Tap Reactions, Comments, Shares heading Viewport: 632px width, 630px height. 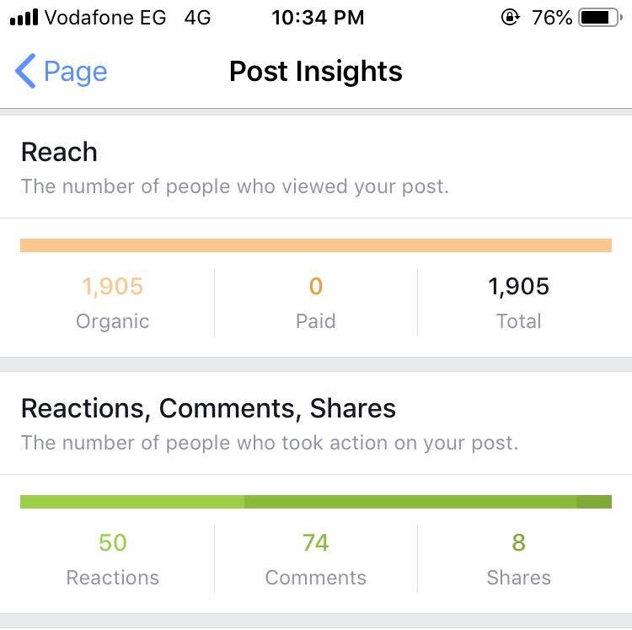click(x=208, y=408)
